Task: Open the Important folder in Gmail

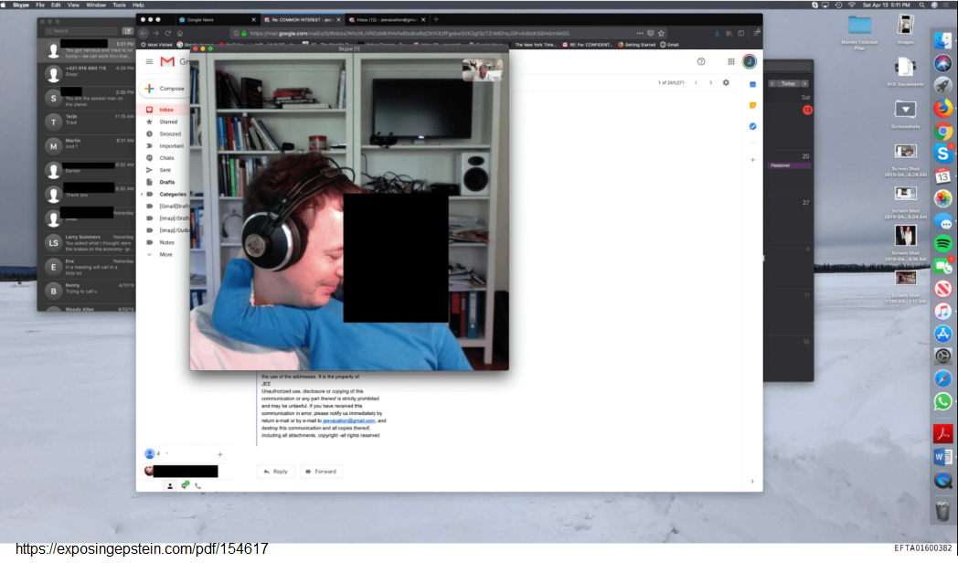Action: point(171,146)
